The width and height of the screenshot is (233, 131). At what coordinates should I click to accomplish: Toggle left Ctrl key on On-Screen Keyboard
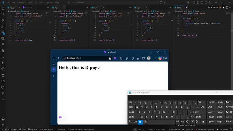[x=135, y=122]
